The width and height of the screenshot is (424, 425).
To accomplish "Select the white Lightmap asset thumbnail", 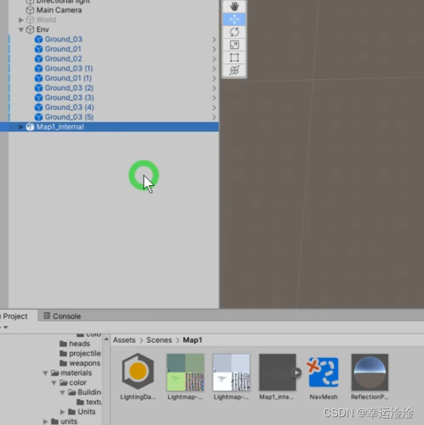I will (231, 372).
